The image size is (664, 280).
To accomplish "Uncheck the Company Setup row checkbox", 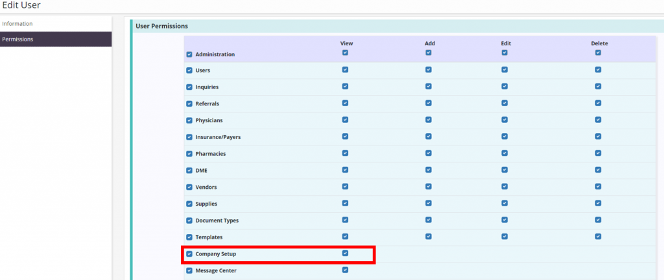I will point(189,254).
